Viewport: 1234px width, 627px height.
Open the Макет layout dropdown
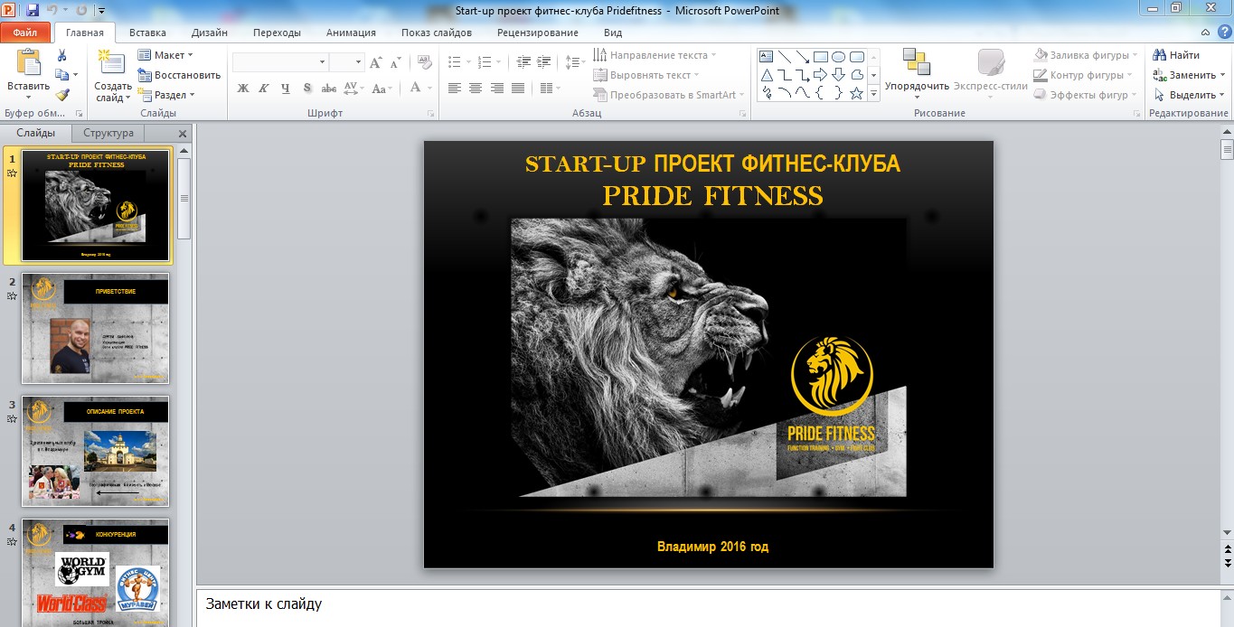166,55
